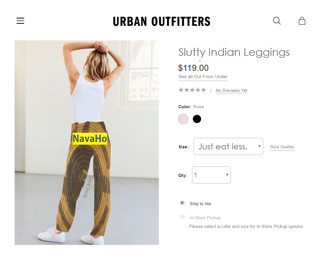
Task: Click the product title heading
Action: (x=234, y=52)
